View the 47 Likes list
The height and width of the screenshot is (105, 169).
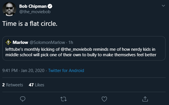37,85
